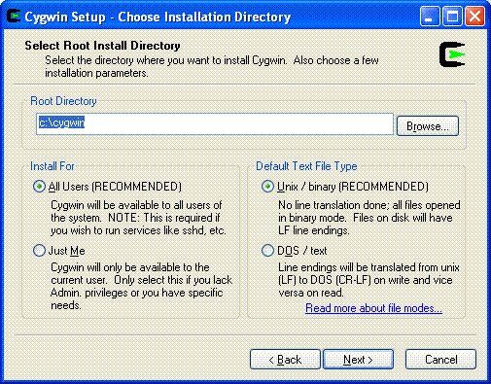Click the Default Text File Type label
Screen dimensions: 491x384
[306, 166]
